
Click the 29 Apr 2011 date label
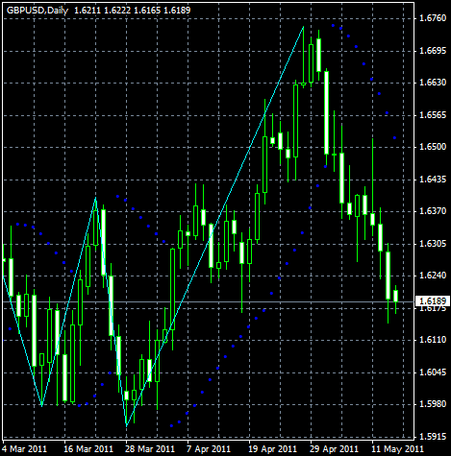(335, 449)
